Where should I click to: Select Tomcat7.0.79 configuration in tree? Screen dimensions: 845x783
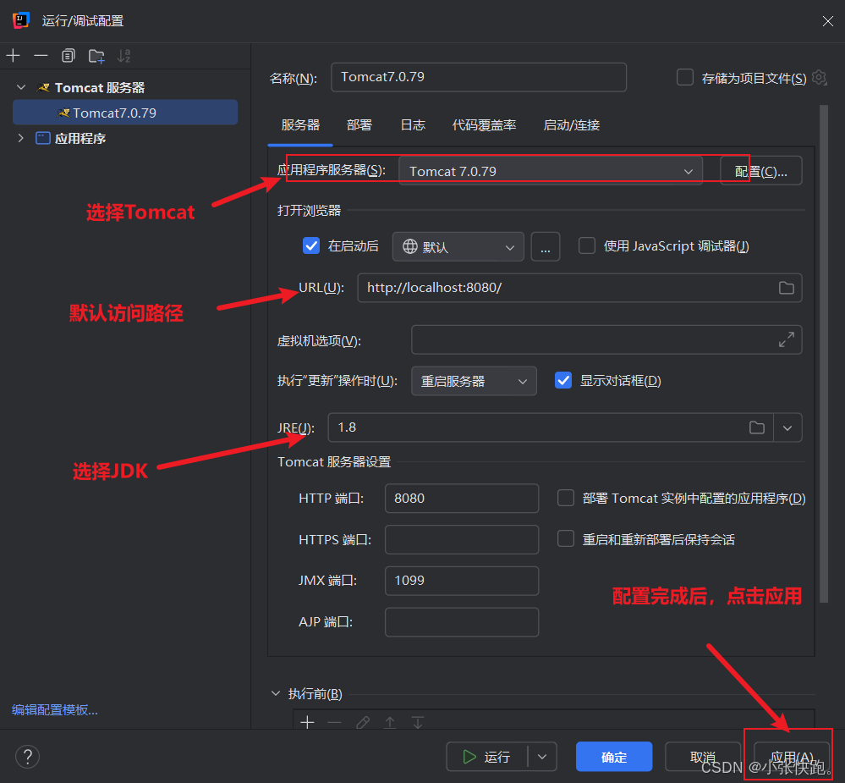pyautogui.click(x=125, y=113)
